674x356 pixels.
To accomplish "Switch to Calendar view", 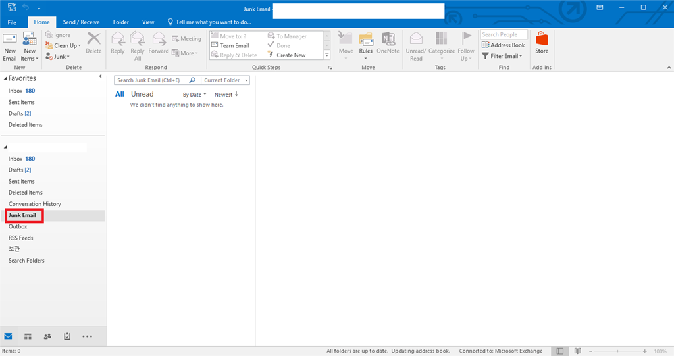I will click(x=28, y=337).
